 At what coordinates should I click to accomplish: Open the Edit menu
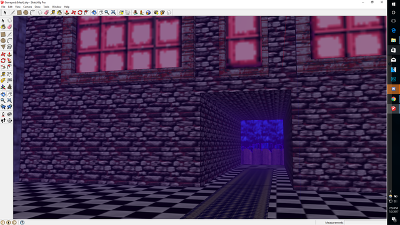[x=10, y=7]
